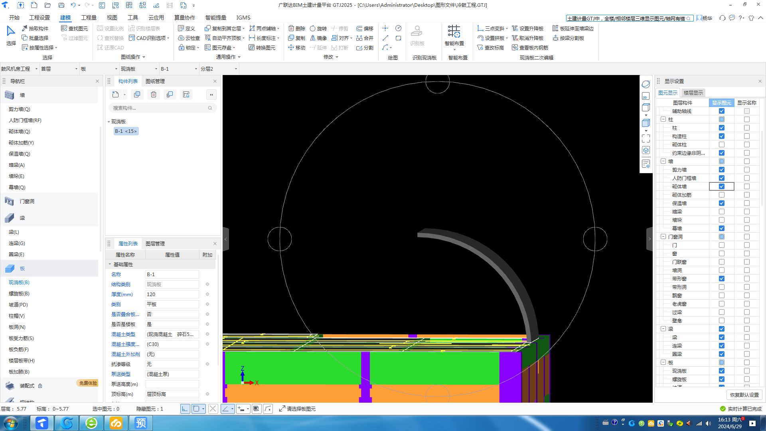766x431 pixels.
Task: Click the 云检查 icon
Action: pos(189,38)
